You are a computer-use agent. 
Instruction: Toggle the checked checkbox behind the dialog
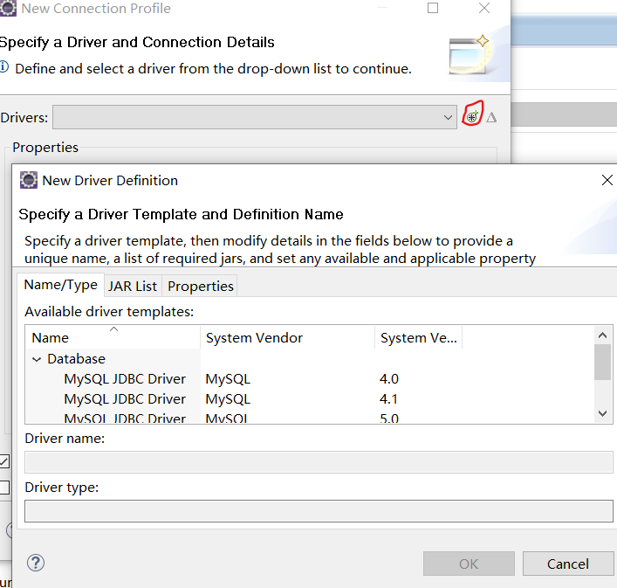4,461
